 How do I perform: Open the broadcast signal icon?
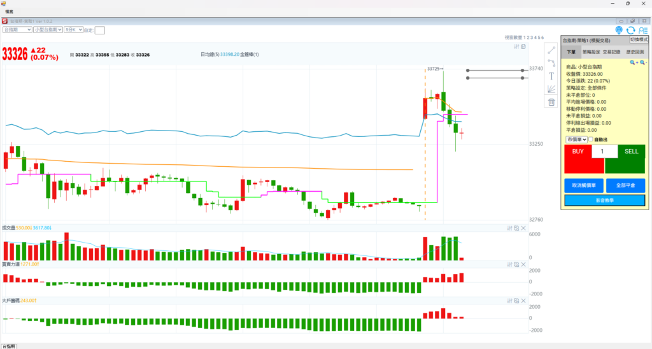point(619,30)
